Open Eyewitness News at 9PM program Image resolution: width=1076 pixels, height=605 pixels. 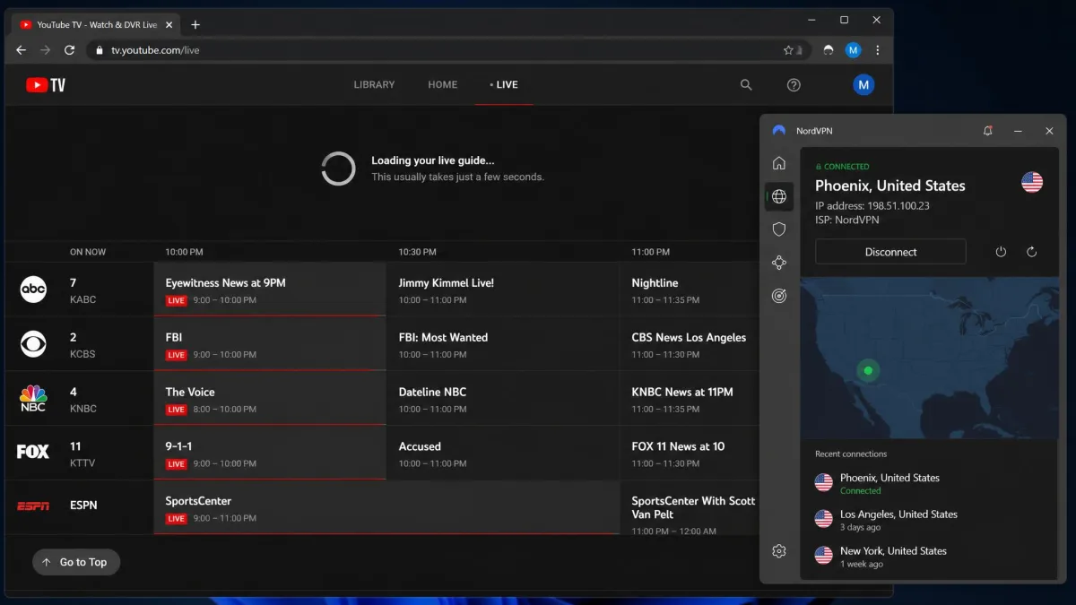(x=270, y=290)
